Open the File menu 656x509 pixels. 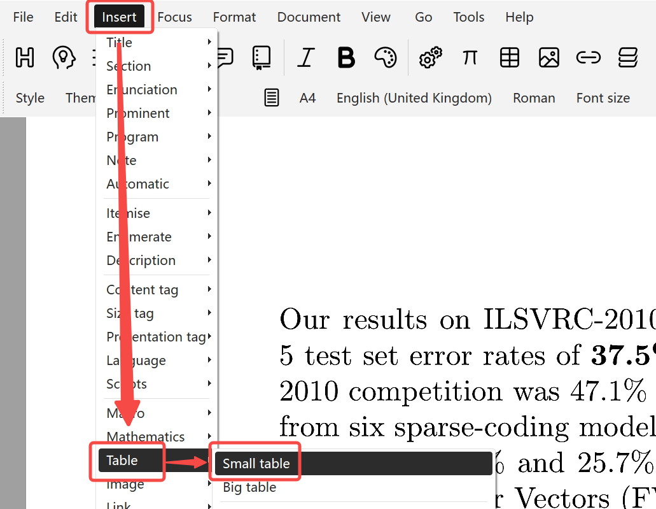point(23,17)
